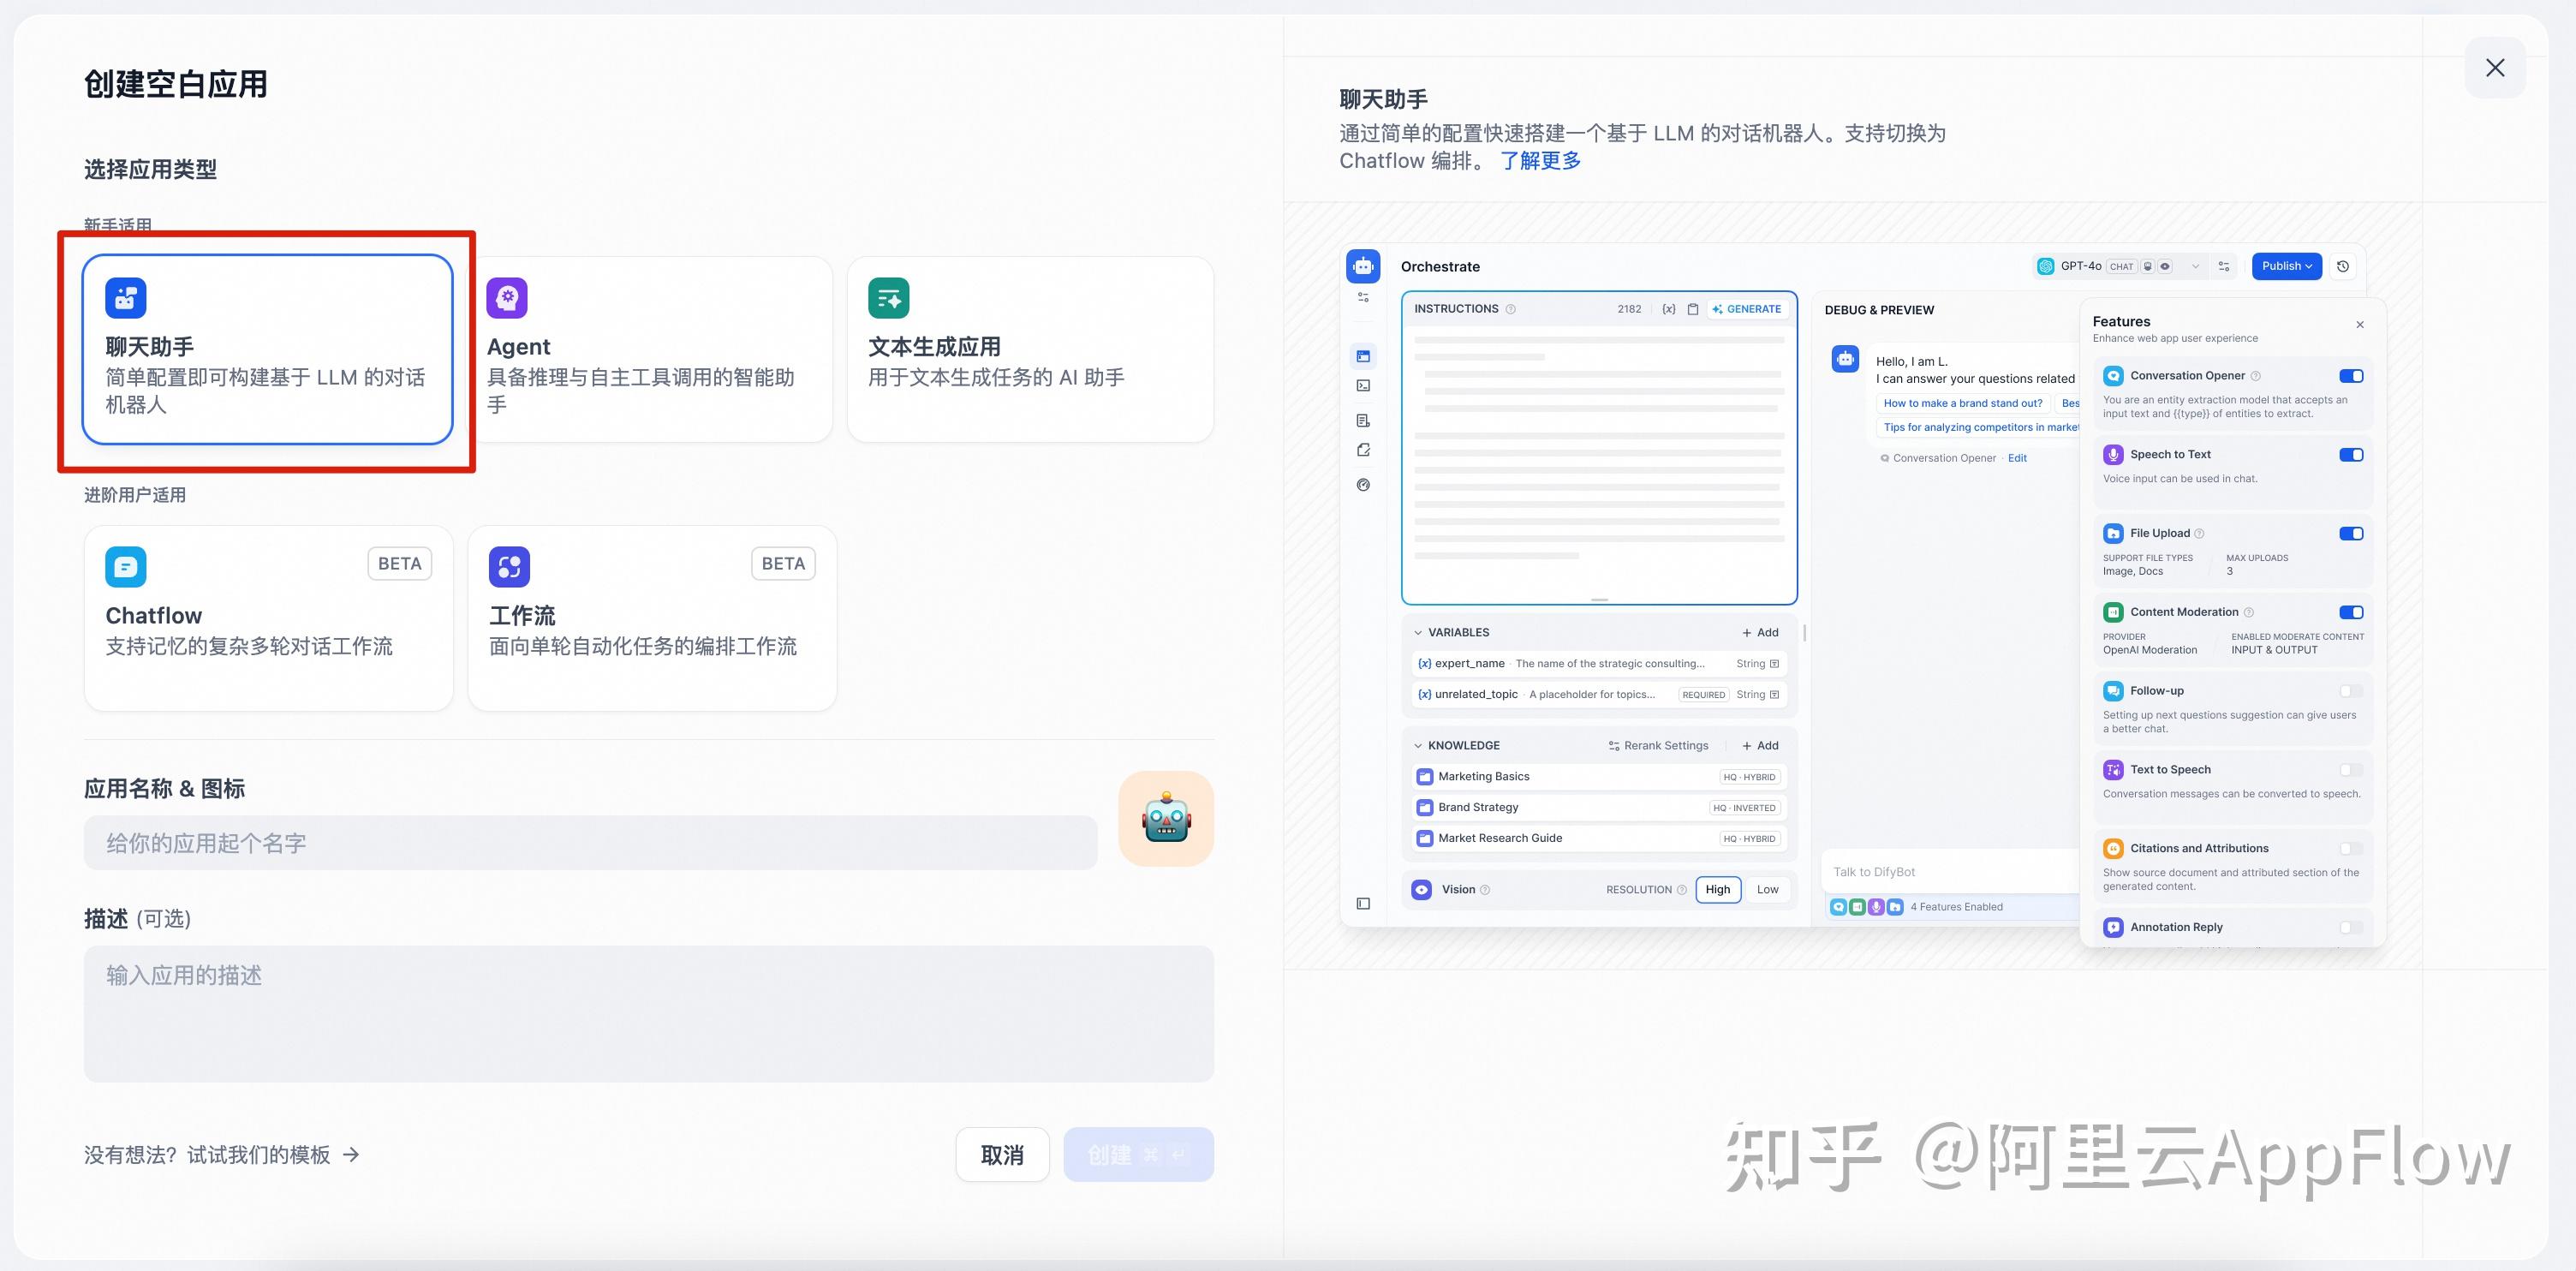The image size is (2576, 1271).
Task: Collapse the KNOWLEDGE section
Action: pyautogui.click(x=1419, y=745)
